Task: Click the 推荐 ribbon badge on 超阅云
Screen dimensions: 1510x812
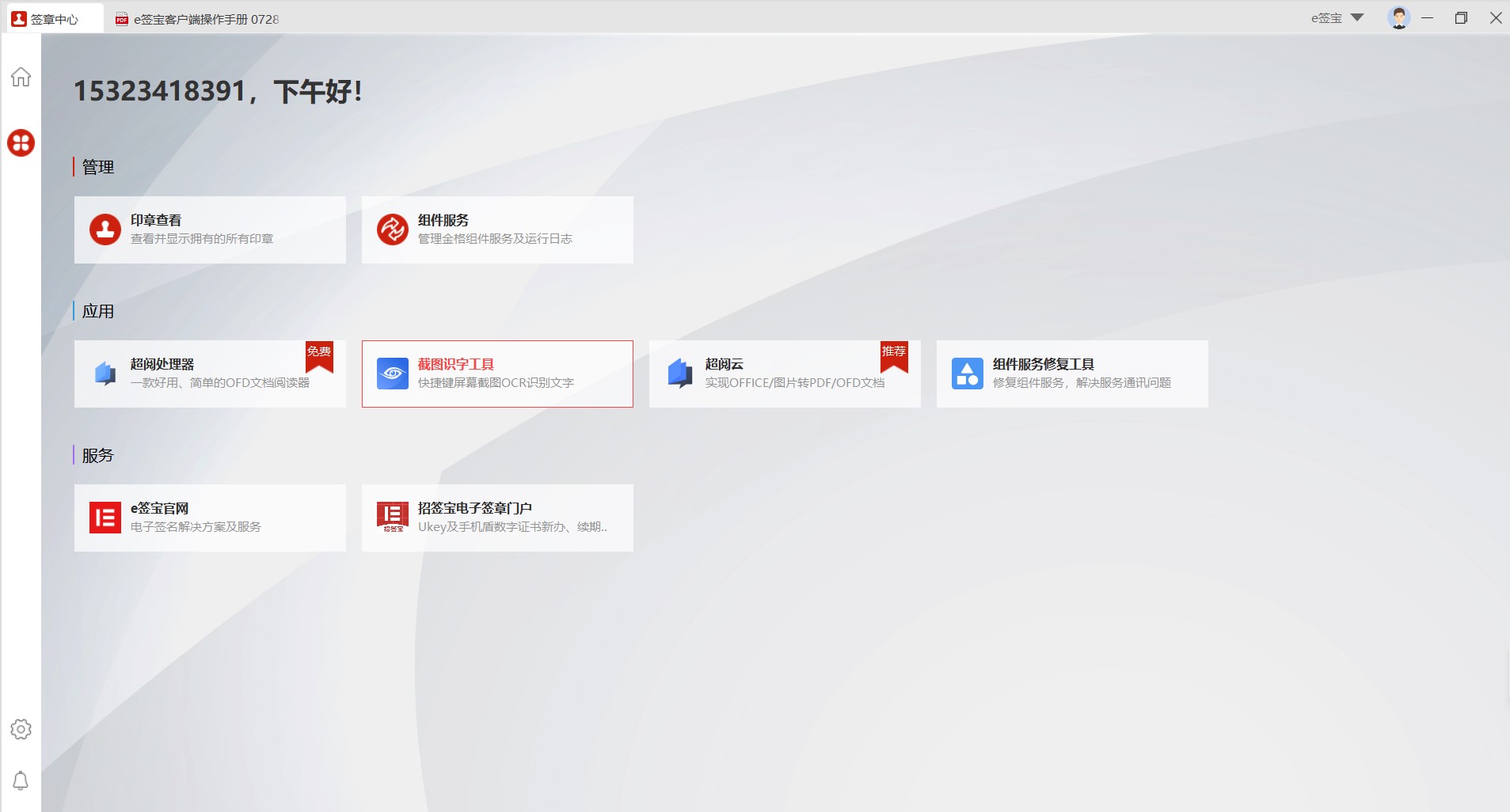Action: tap(894, 355)
